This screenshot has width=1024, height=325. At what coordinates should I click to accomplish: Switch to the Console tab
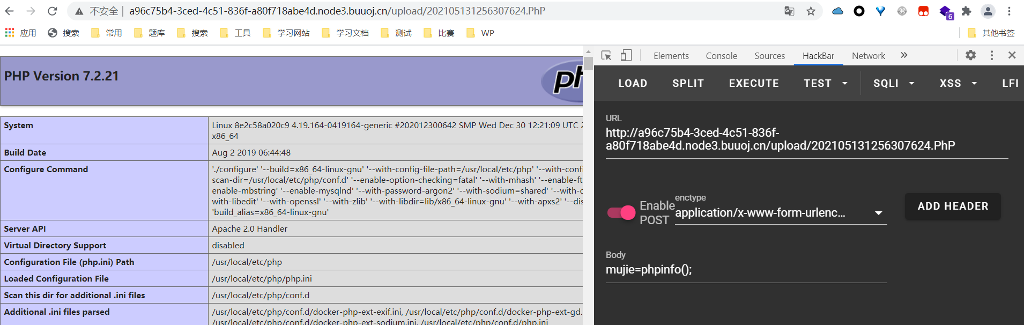(x=721, y=56)
